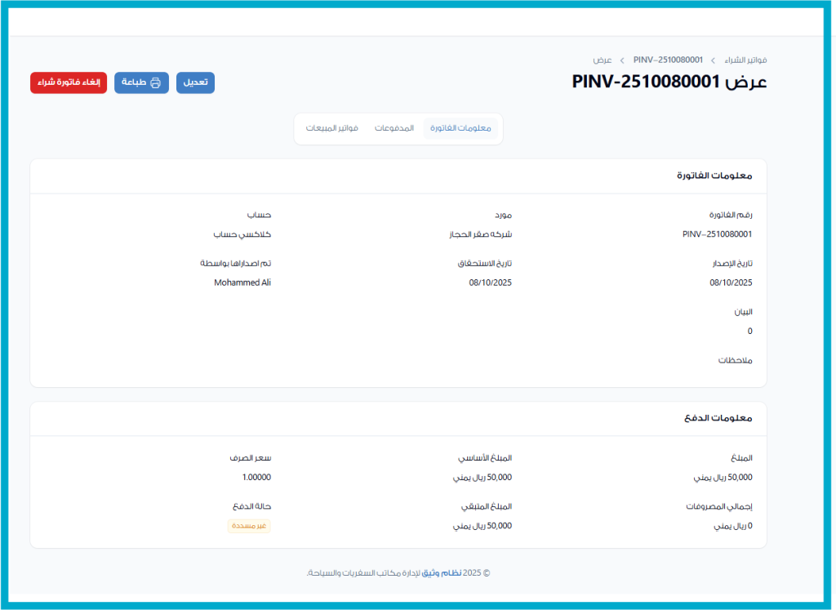Click the invoice number value under رقم الفاتورة
The height and width of the screenshot is (610, 836).
(x=717, y=234)
